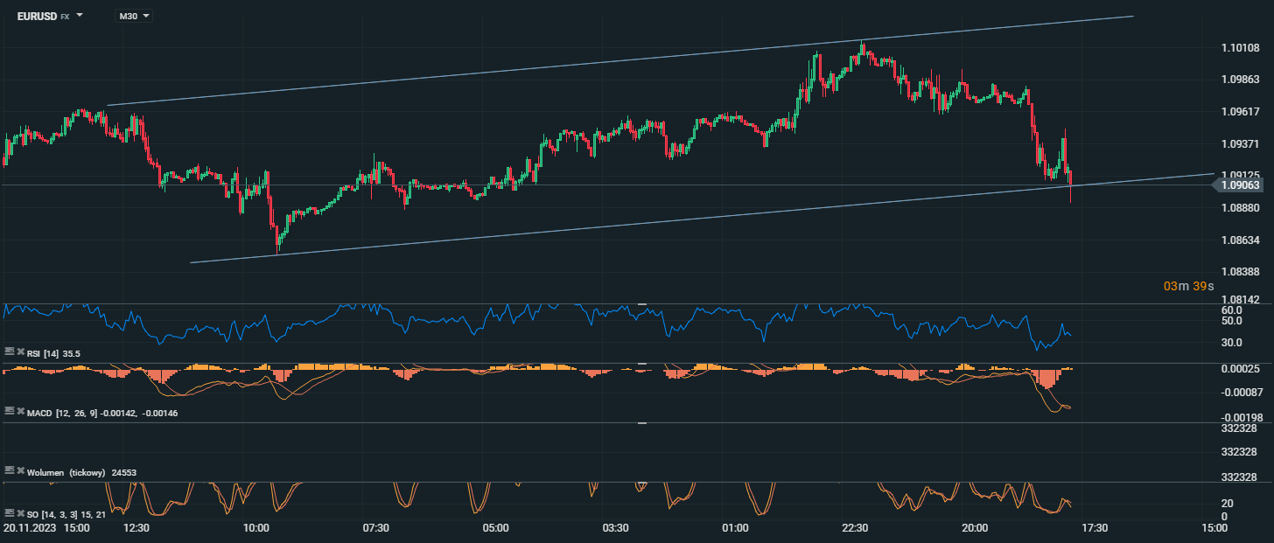Remove the RSI indicator with its X icon

[21, 352]
